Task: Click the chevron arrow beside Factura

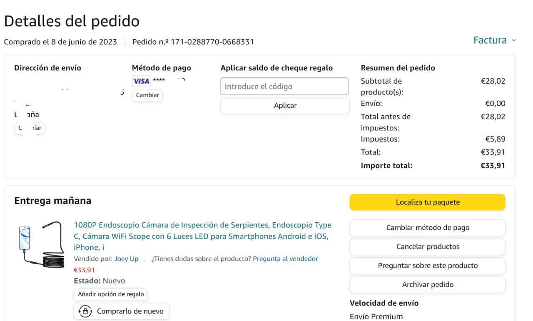Action: pos(513,40)
